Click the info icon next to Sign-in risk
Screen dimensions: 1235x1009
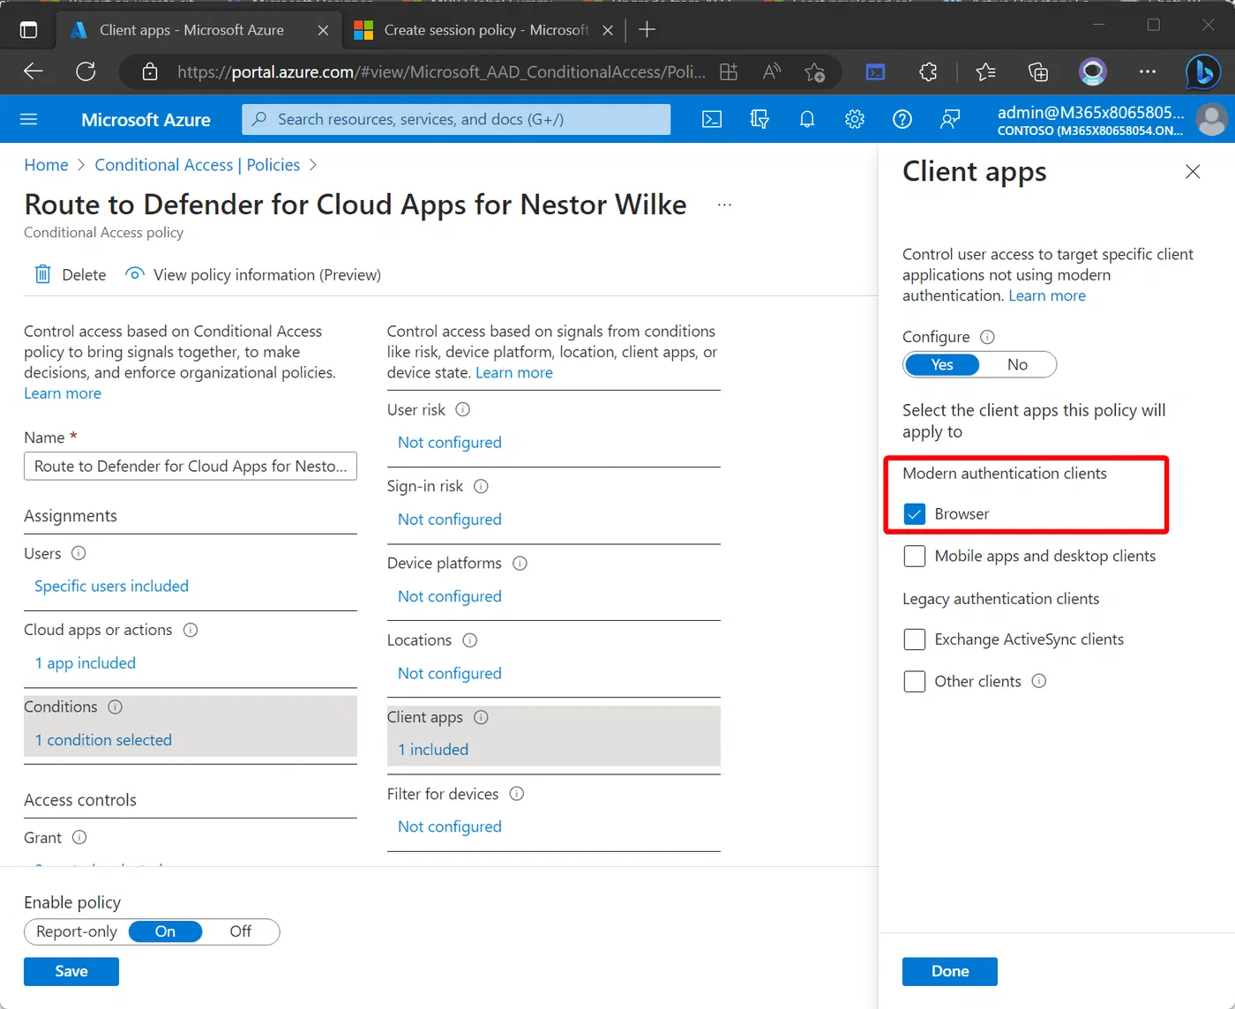pyautogui.click(x=481, y=486)
